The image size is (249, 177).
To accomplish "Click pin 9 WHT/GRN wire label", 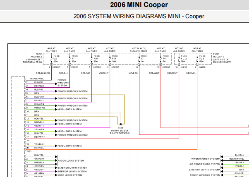I will coord(40,108).
